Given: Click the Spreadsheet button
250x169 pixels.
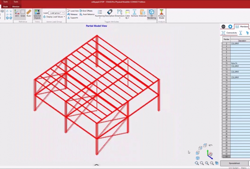Looking at the screenshot, I should (234, 163).
